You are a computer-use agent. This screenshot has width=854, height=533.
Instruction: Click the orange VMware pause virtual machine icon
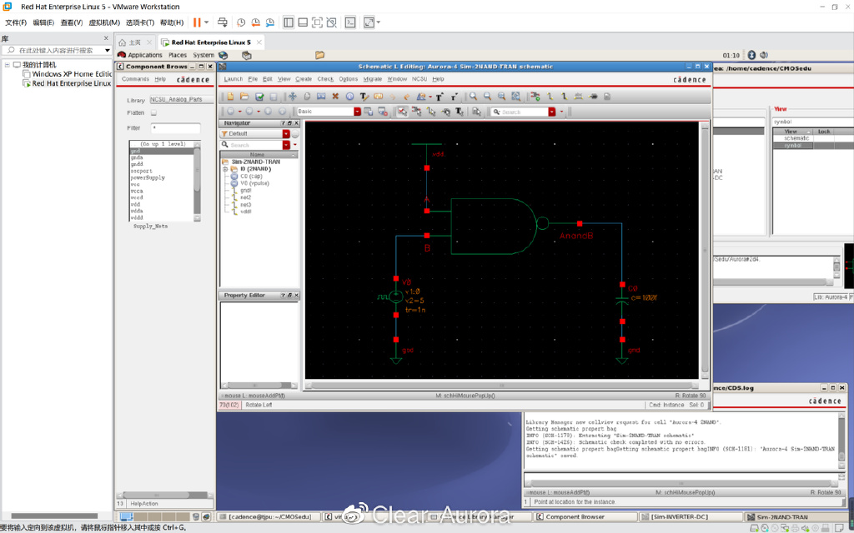(197, 22)
